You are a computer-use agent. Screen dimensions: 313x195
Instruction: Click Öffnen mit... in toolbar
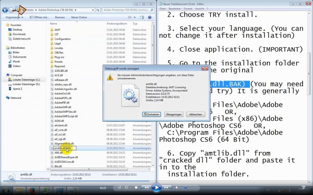(x=39, y=17)
